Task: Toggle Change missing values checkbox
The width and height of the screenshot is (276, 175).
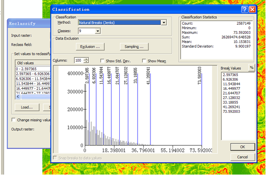Action: [x=13, y=120]
